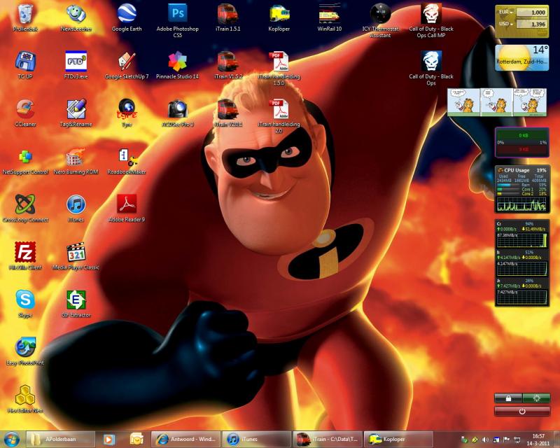The image size is (560, 448).
Task: Open the iTrain 1.5.1 desktop icon
Action: (228, 18)
